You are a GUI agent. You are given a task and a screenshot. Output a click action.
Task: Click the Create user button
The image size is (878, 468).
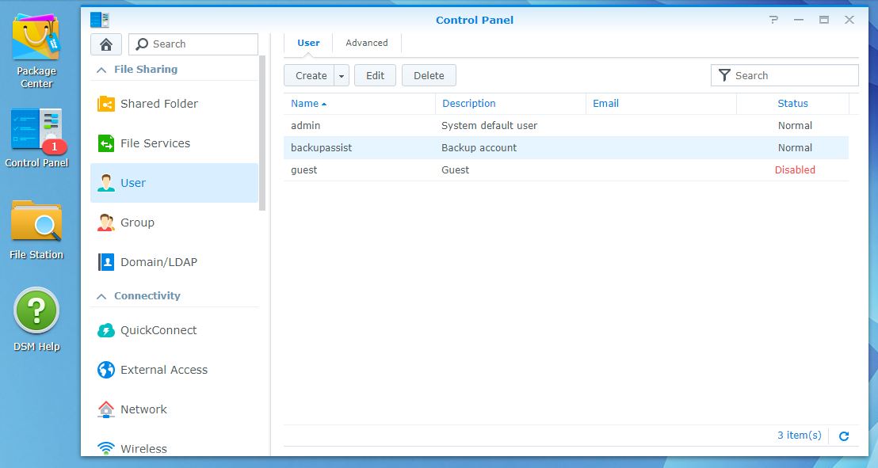[x=310, y=75]
